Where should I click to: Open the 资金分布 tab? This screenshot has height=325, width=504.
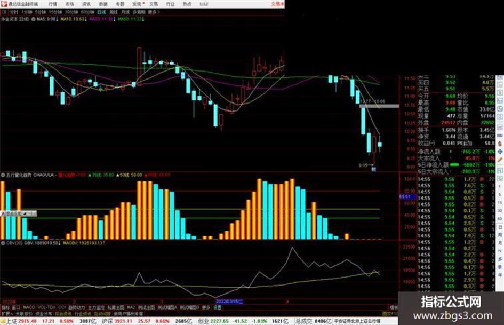[x=44, y=313]
